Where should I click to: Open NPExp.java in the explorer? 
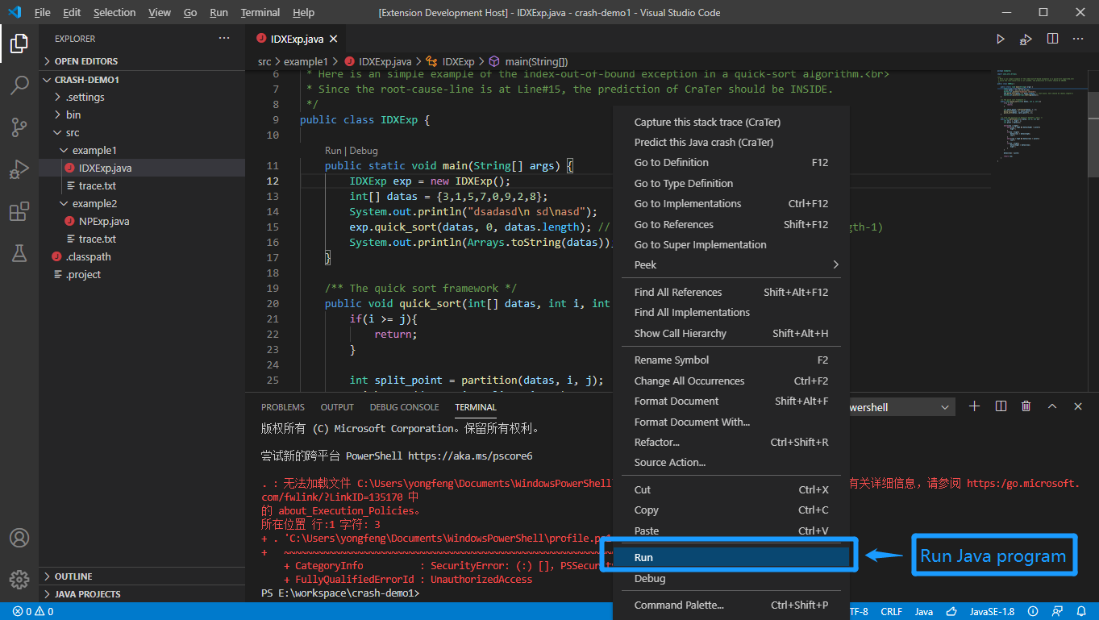(142, 221)
